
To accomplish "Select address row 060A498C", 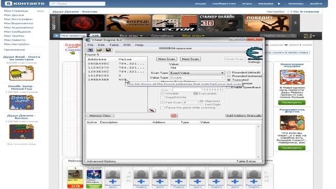I will tap(117, 64).
